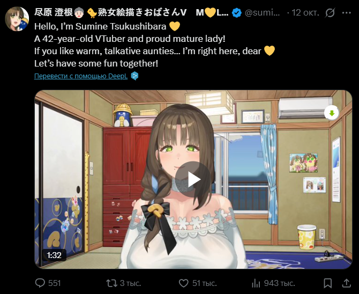The image size is (359, 294).
Task: Click the green download arrow on video
Action: pyautogui.click(x=332, y=113)
